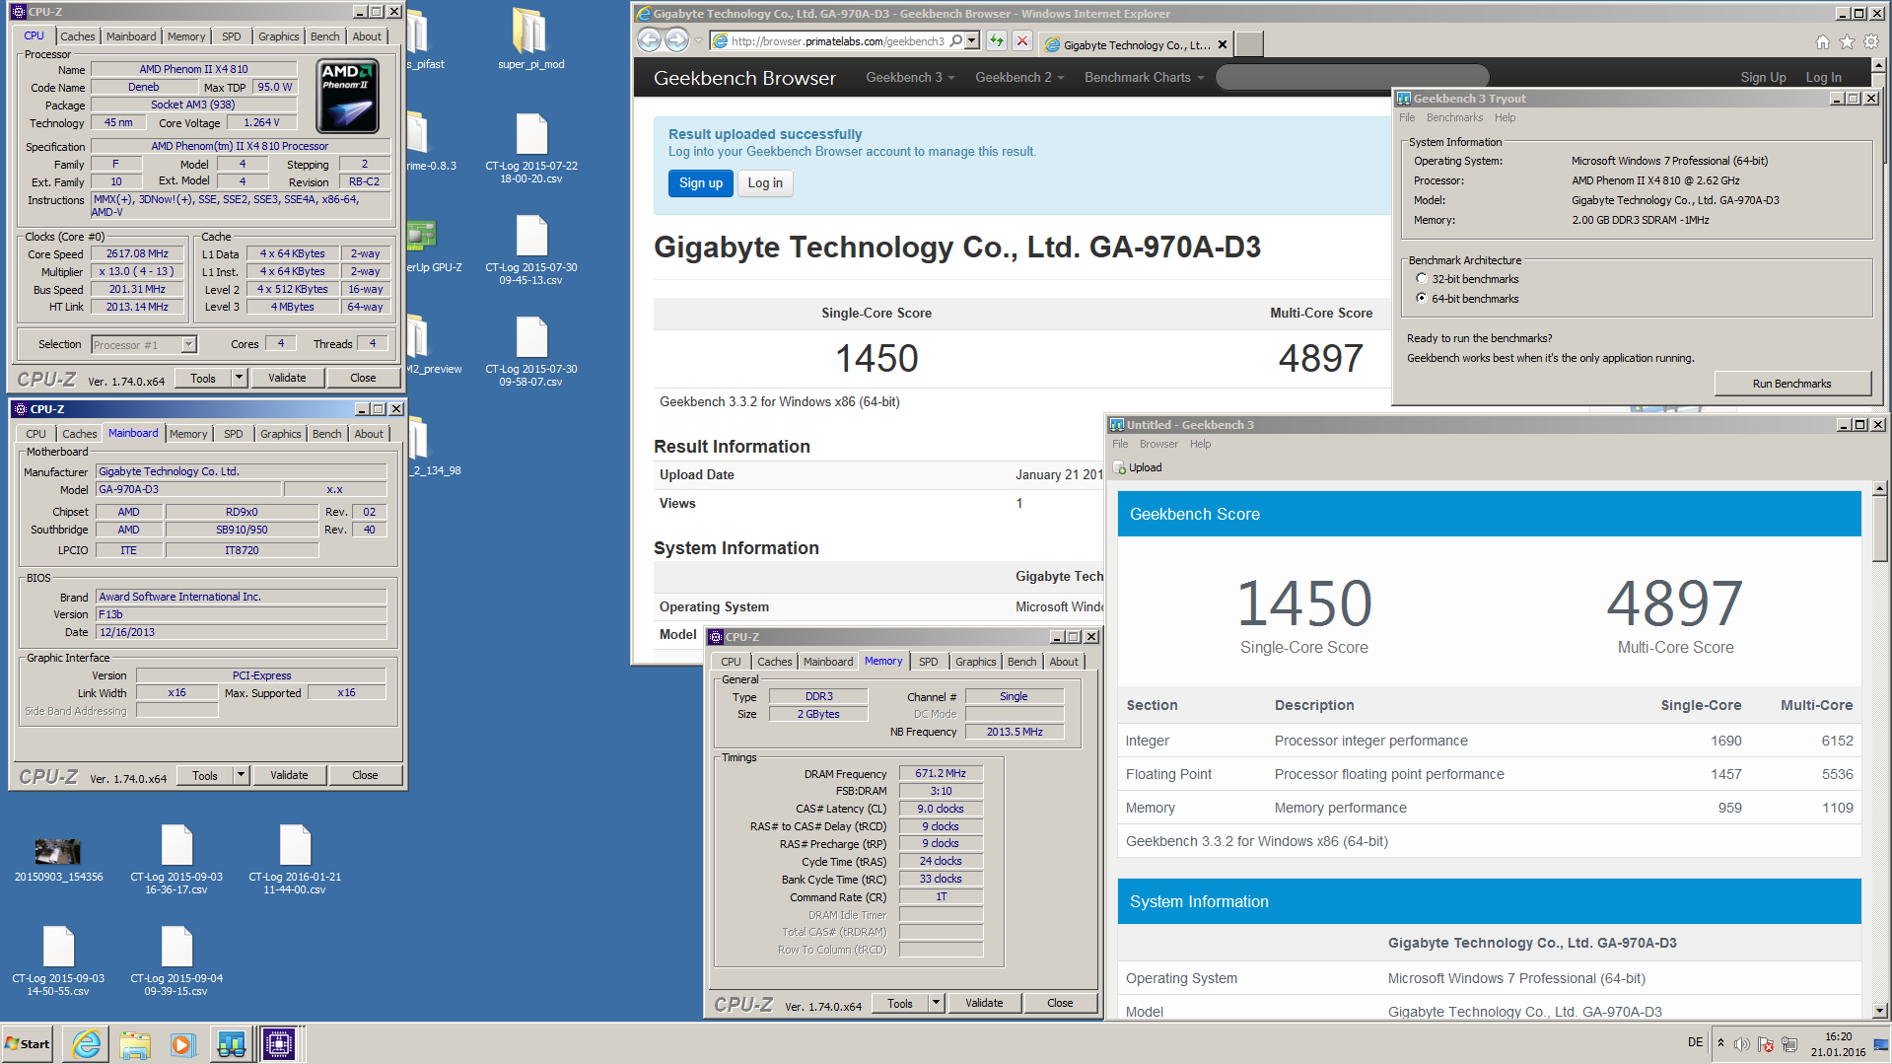Select 32-bit benchmarks option
Screen dimensions: 1892x1064
coord(1421,278)
